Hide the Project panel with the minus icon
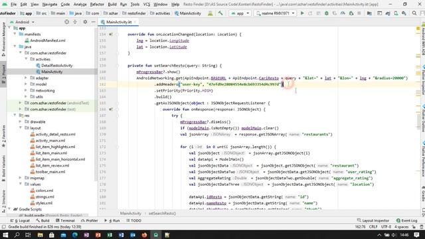This screenshot has width=425, height=239. (93, 22)
